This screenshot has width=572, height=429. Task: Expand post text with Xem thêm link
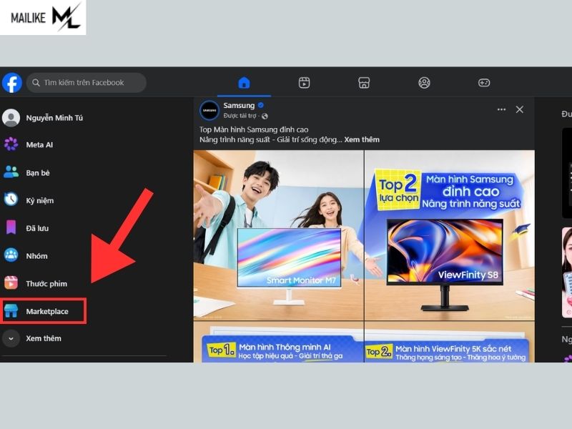tap(362, 139)
